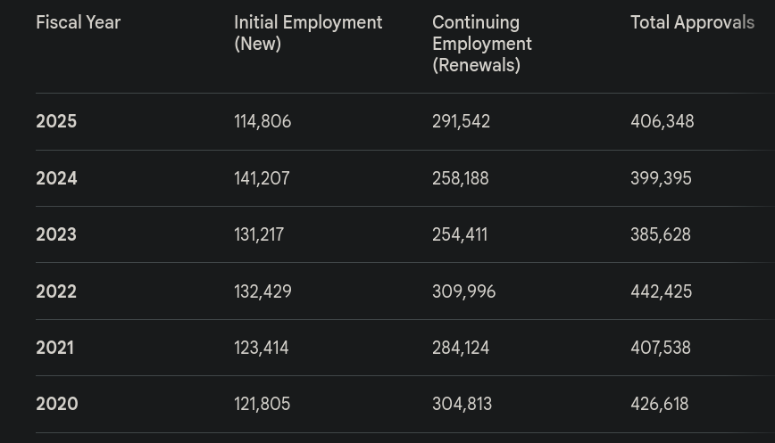Screen dimensions: 775x443
Task: Click the 2020 fiscal year row label
Action: pyautogui.click(x=56, y=404)
